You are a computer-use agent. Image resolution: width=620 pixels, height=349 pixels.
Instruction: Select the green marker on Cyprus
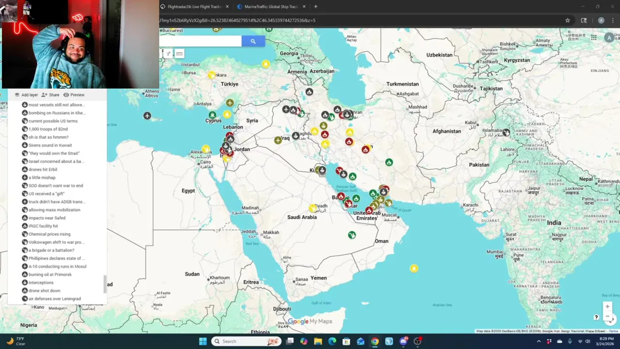point(212,115)
